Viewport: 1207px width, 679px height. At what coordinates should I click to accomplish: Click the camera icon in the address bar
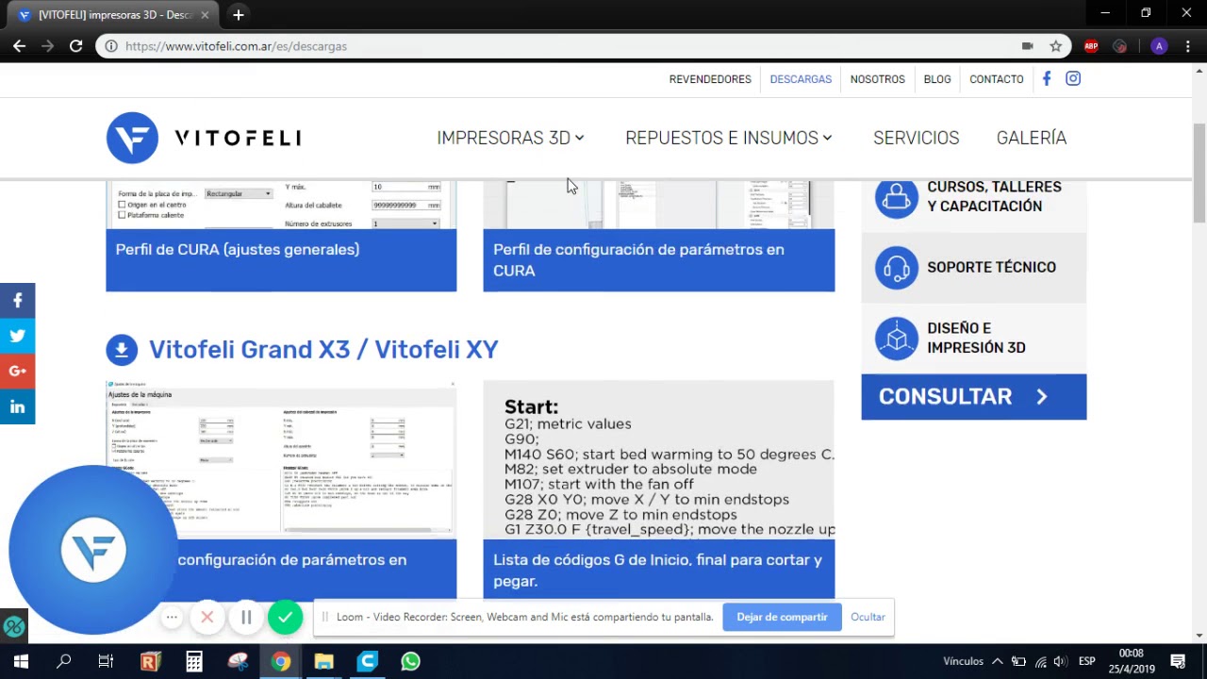[x=1027, y=46]
